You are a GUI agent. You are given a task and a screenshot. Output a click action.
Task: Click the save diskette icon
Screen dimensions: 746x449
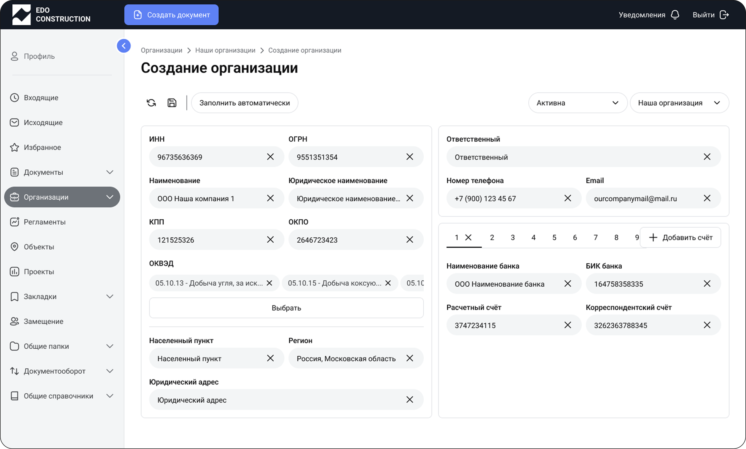pyautogui.click(x=172, y=103)
